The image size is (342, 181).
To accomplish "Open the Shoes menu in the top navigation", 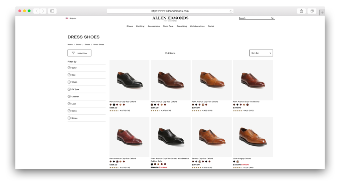I will coord(130,26).
